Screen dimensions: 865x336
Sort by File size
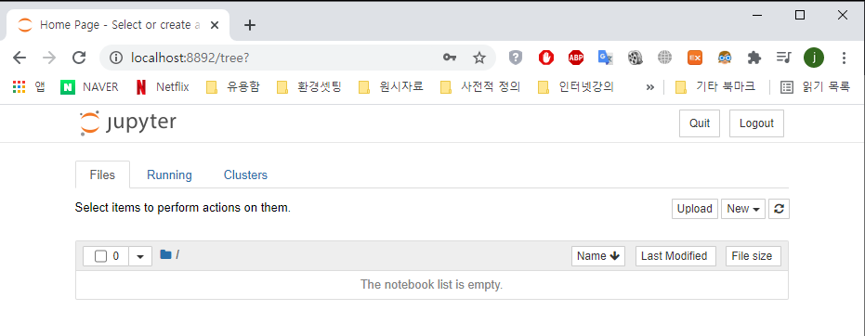[753, 256]
